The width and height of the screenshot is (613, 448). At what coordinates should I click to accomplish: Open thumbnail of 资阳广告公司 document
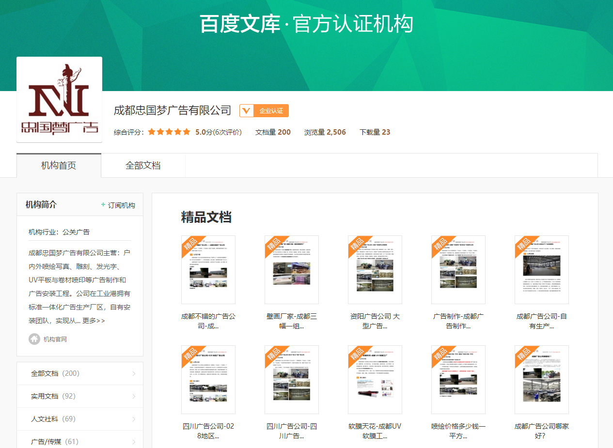pyautogui.click(x=375, y=270)
